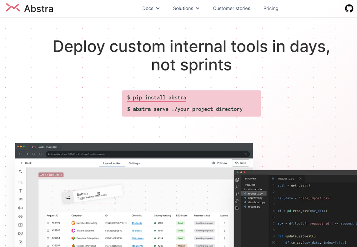Select the video player component icon
This screenshot has height=247, width=357.
coord(21,225)
